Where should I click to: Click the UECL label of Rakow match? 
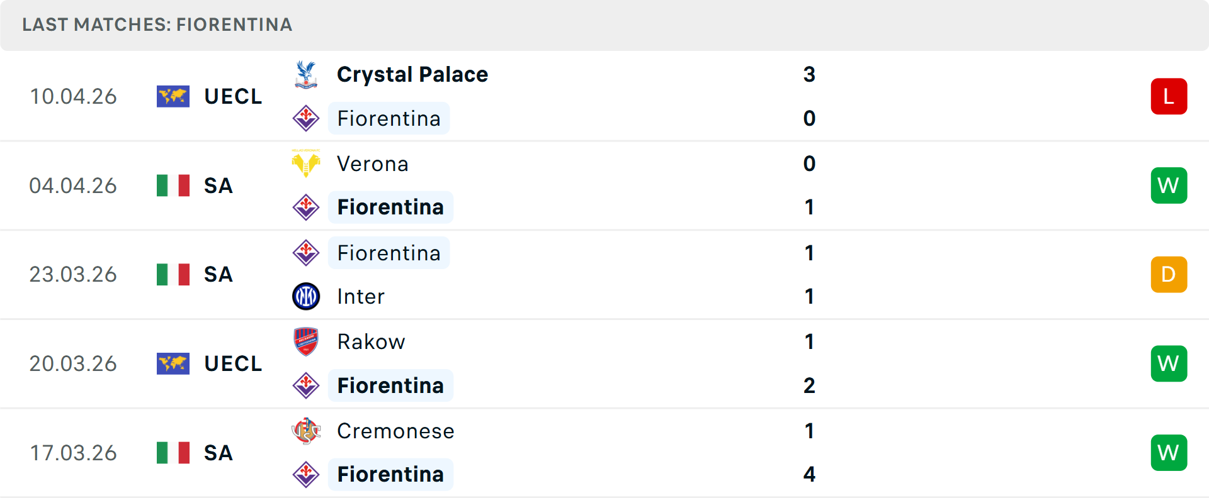pyautogui.click(x=233, y=363)
